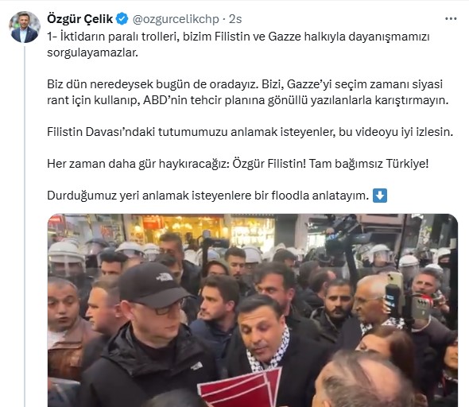Image resolution: width=469 pixels, height=407 pixels.
Task: Click the riot police helmet at the video's left
Action: [66, 258]
